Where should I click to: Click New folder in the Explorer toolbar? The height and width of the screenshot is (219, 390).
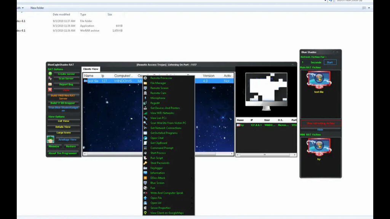37,8
